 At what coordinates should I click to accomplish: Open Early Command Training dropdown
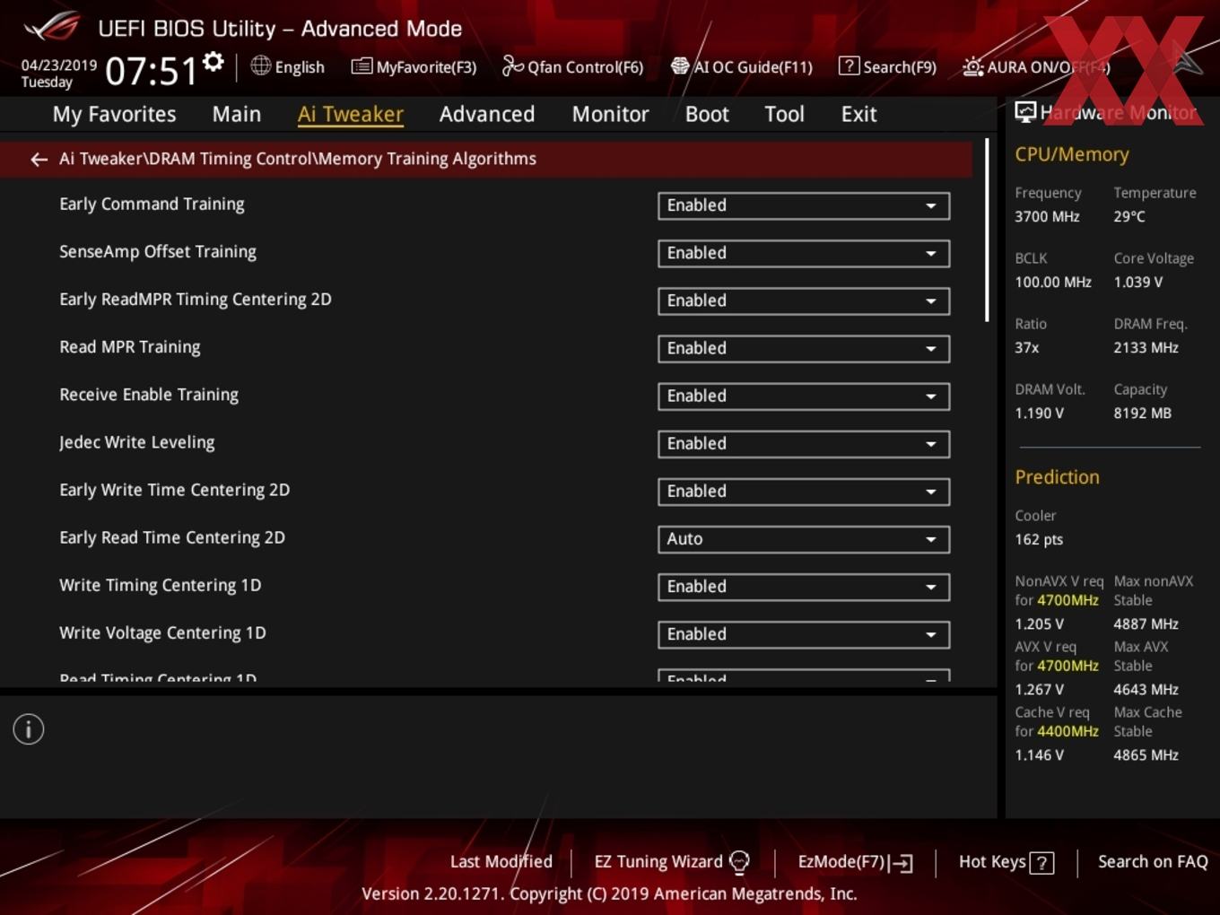[x=804, y=205]
